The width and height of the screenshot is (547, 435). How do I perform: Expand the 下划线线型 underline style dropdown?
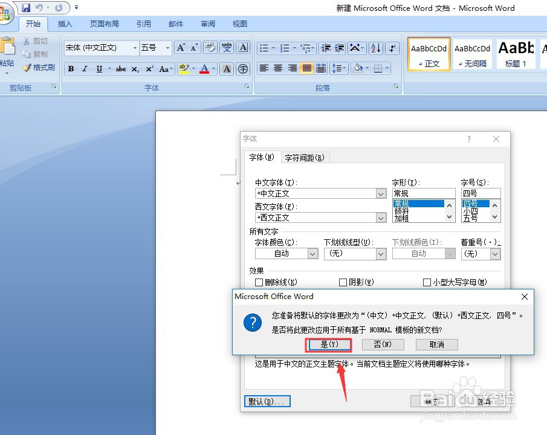coord(381,254)
